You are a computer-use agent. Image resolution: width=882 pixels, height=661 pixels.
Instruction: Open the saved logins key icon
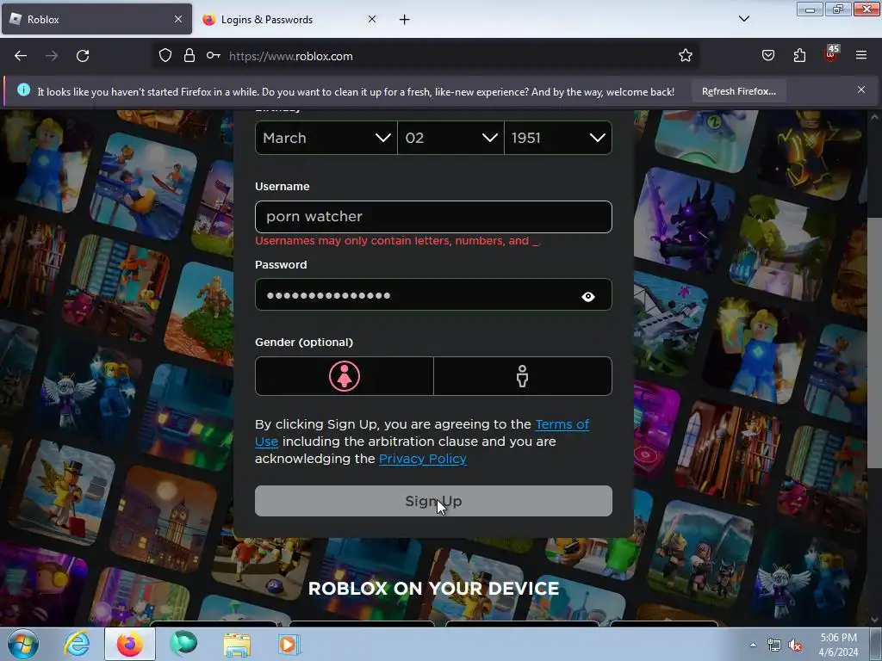point(214,56)
